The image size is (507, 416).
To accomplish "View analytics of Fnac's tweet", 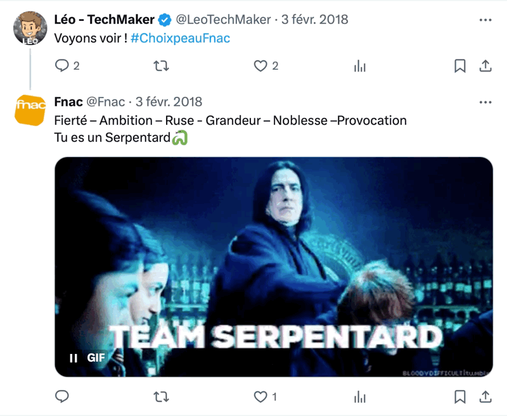I will (359, 397).
